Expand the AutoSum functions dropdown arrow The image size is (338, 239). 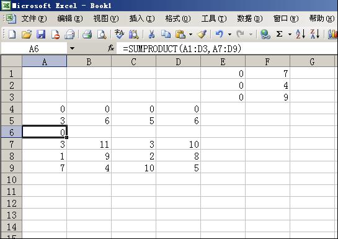tap(290, 34)
